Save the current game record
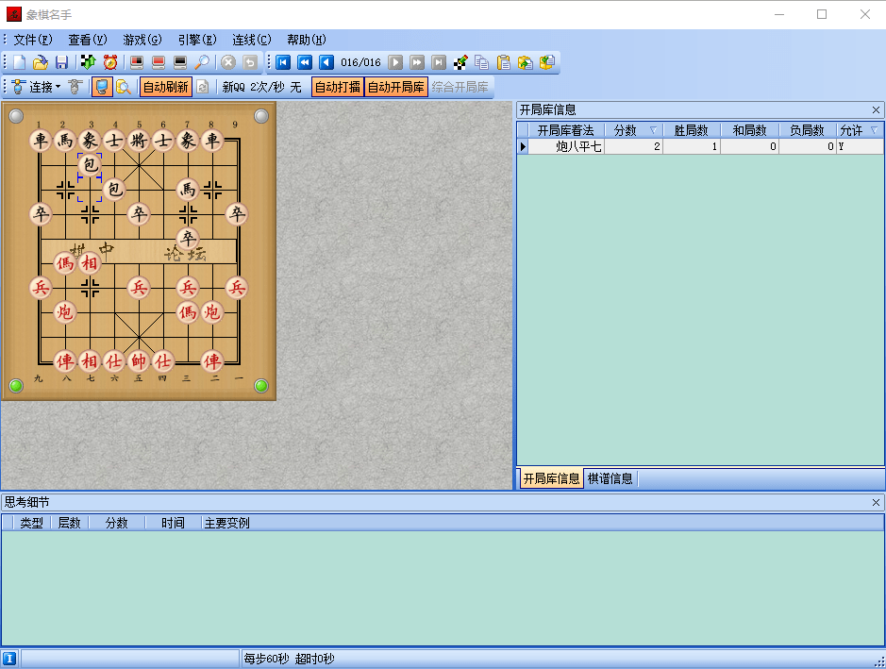The height and width of the screenshot is (669, 886). click(x=62, y=62)
